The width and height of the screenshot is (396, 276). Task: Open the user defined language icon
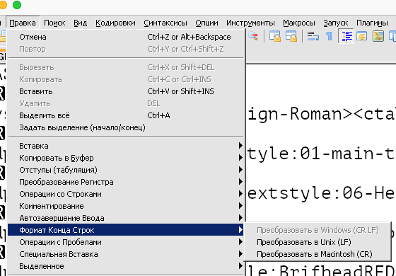[x=361, y=36]
